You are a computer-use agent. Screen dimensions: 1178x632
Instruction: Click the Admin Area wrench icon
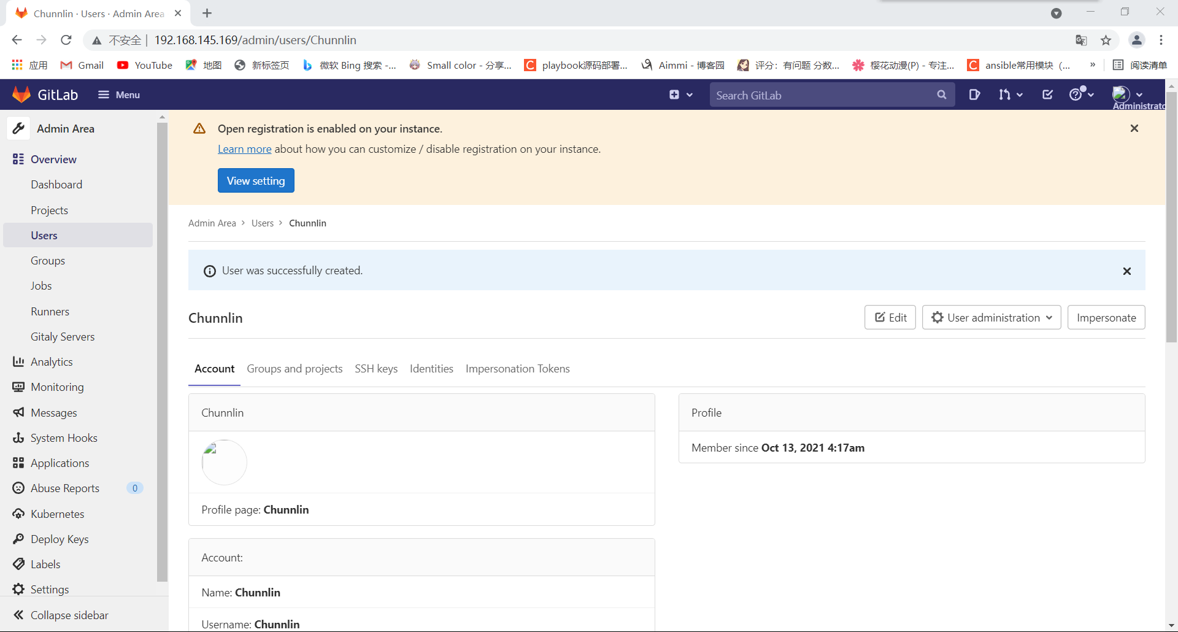(x=18, y=128)
